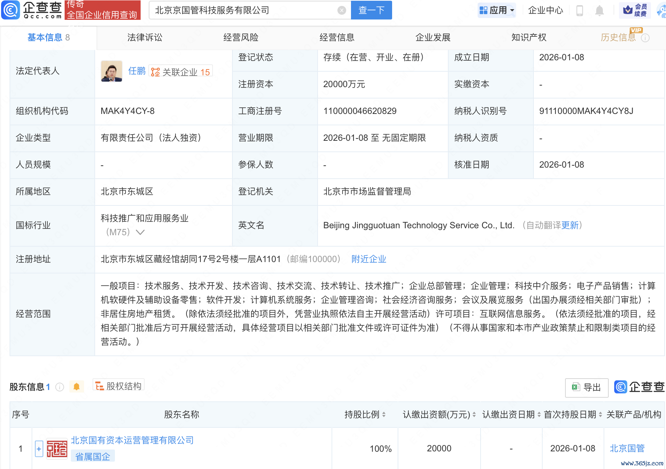Click the shareholder info alert bell
Screen dimensions: 666x469
coord(76,387)
